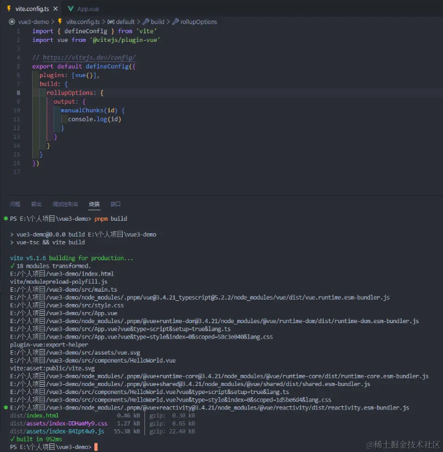Image resolution: width=443 pixels, height=452 pixels.
Task: Click green dot beside reactivity.esm-bundler.js line
Action: (6, 408)
